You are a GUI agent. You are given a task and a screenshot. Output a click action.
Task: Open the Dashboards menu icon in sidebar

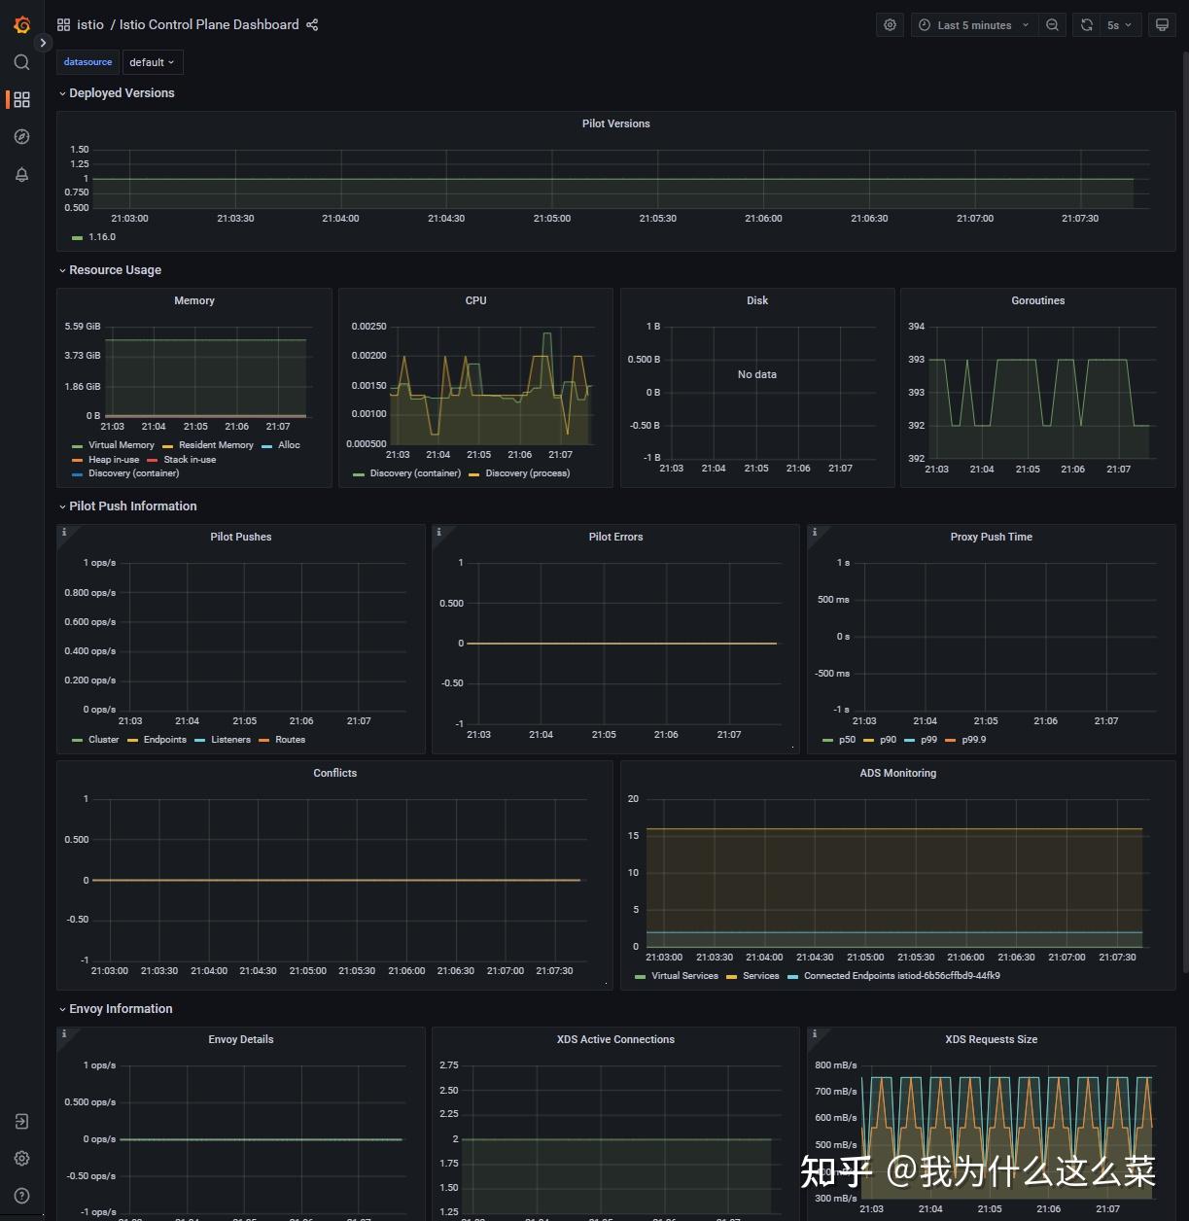pos(21,99)
